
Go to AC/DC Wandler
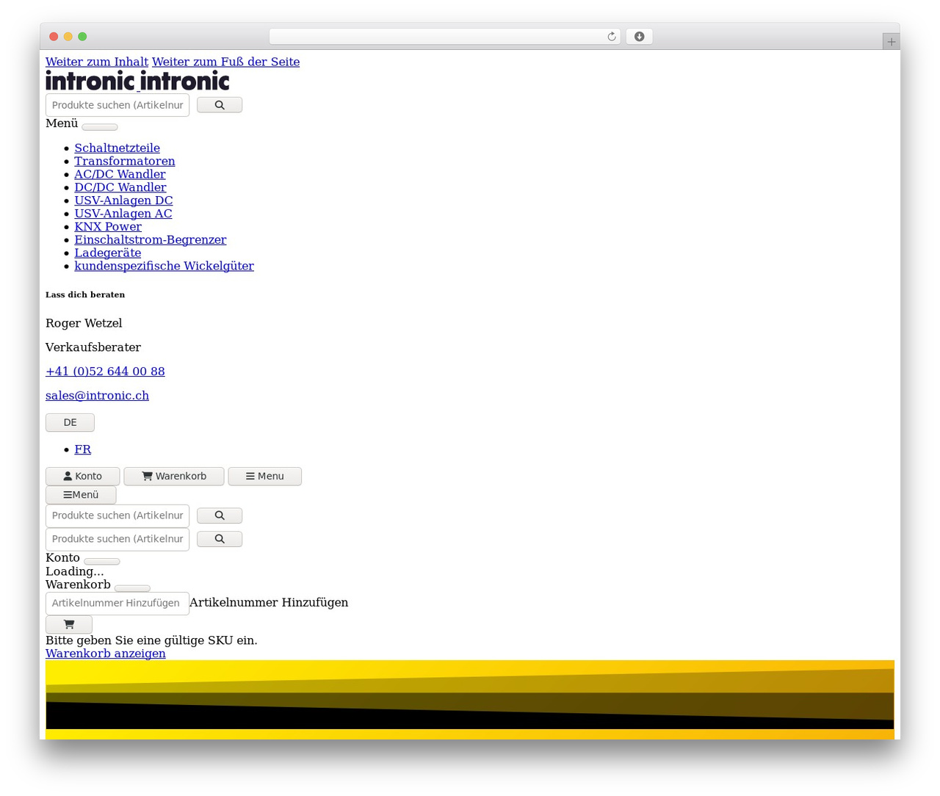pos(120,174)
